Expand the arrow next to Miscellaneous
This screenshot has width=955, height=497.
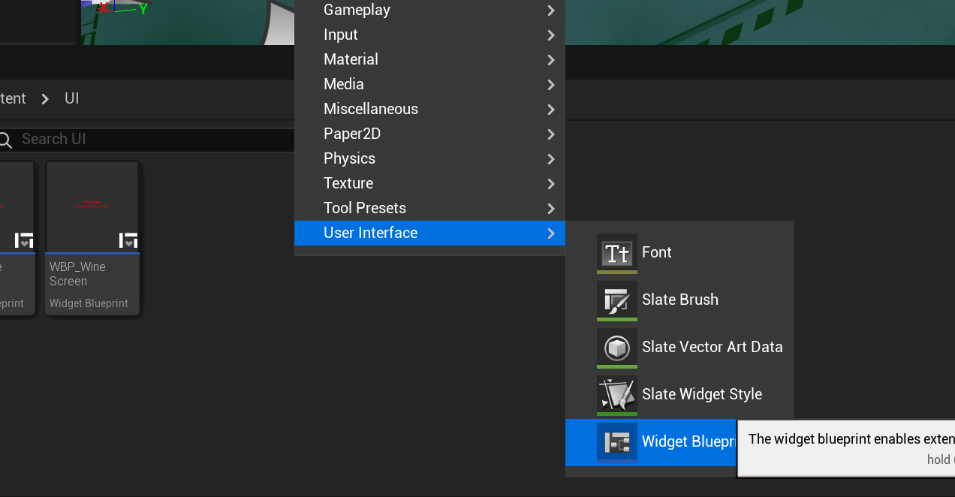(x=551, y=110)
